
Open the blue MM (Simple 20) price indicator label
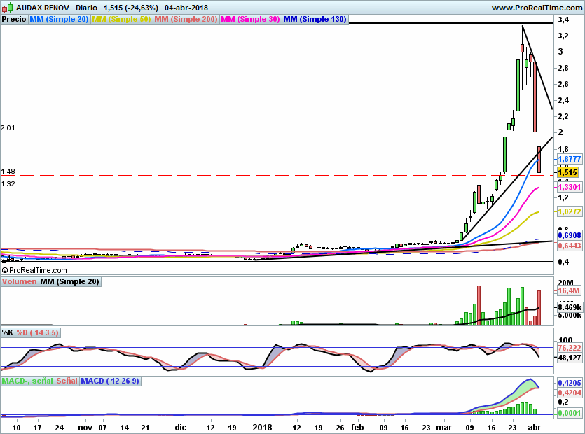pos(59,20)
